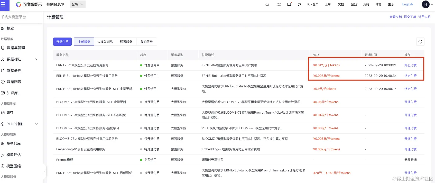Open the 生态 top menu
This screenshot has width=435, height=183.
click(x=391, y=4)
